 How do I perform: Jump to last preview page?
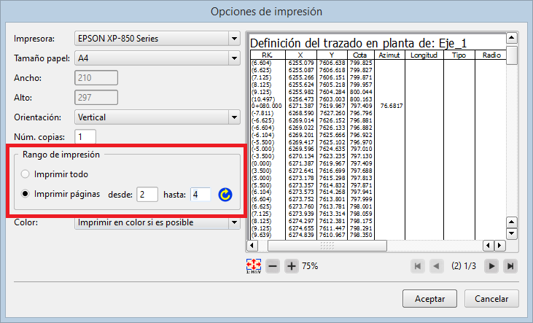[x=510, y=266]
